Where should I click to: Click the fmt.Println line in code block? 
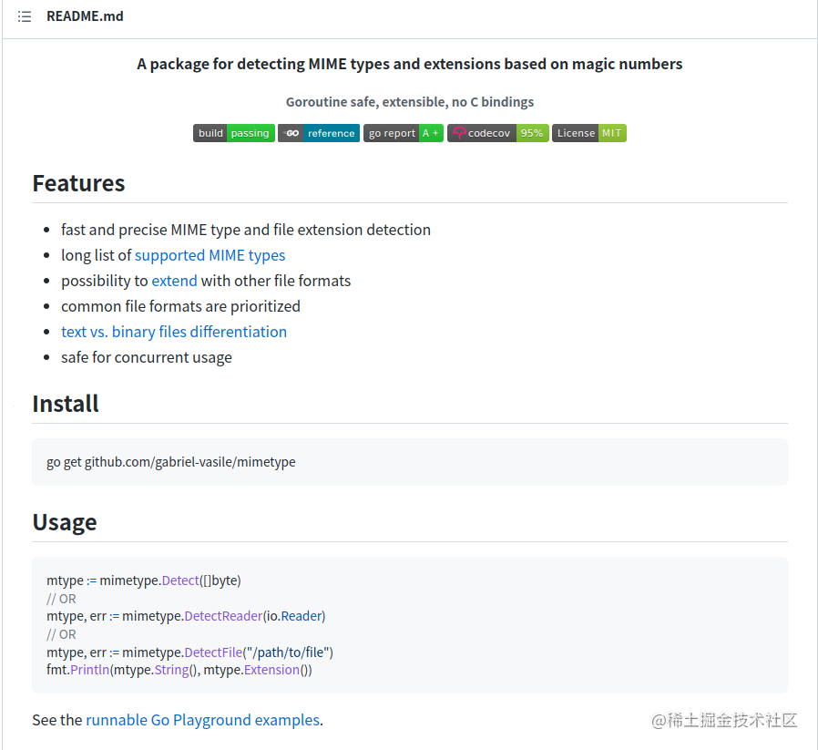click(x=179, y=670)
